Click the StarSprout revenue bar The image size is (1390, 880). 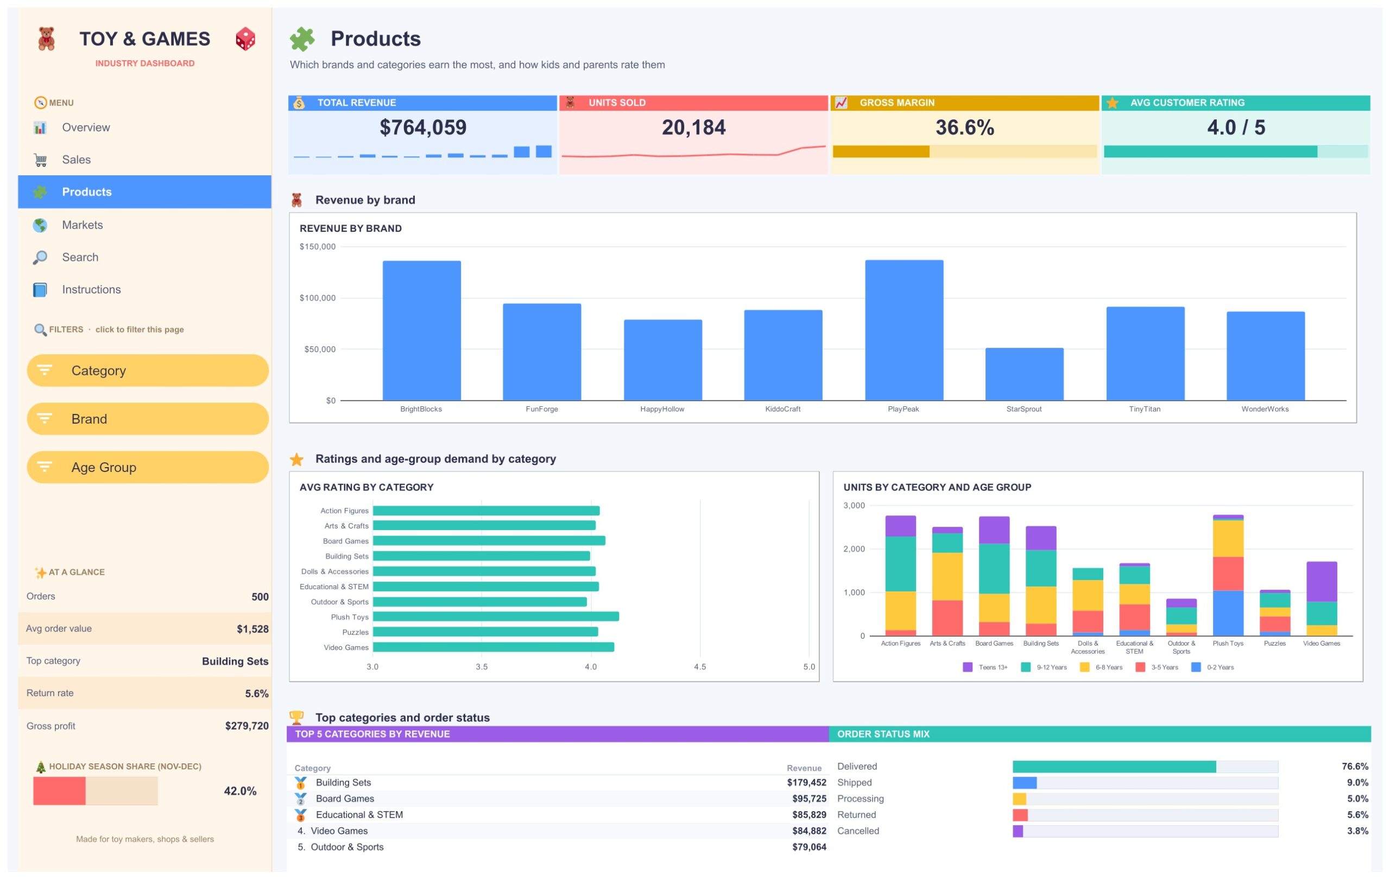point(1025,374)
